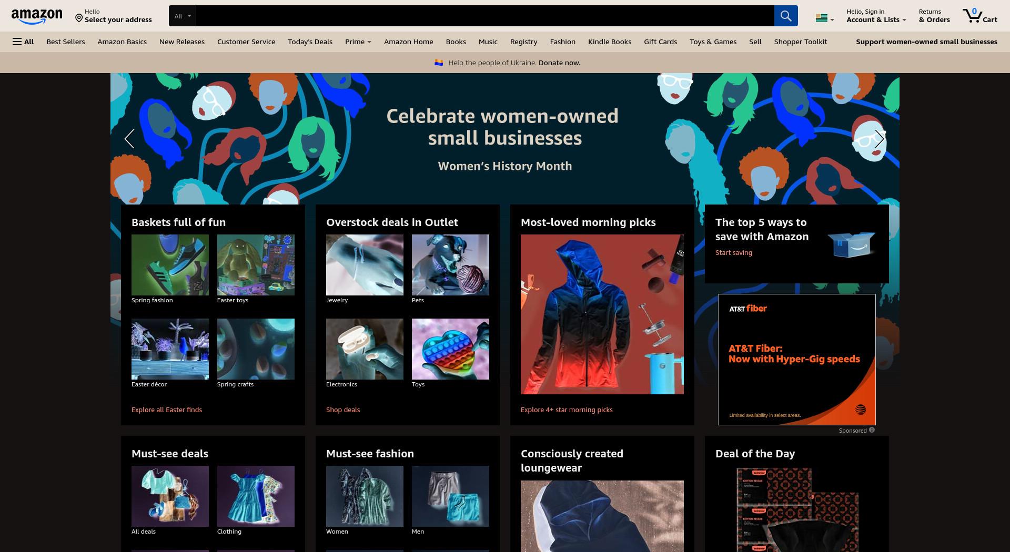Open the search category All dropdown
Image resolution: width=1010 pixels, height=552 pixels.
(183, 16)
